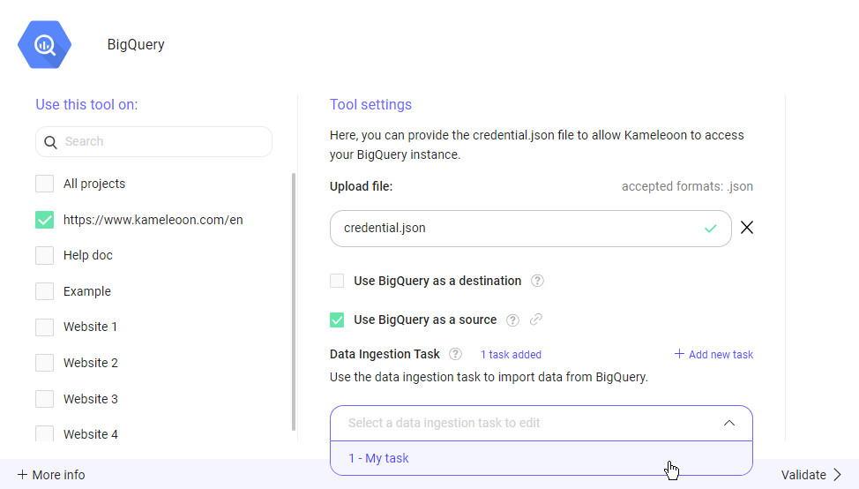Click into the project Search field
859x489 pixels.
(x=163, y=142)
